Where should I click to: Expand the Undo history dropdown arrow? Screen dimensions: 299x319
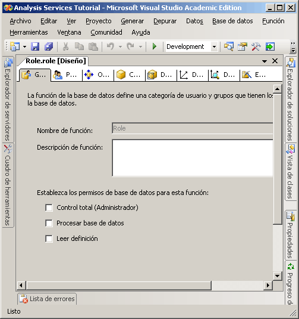pos(120,47)
